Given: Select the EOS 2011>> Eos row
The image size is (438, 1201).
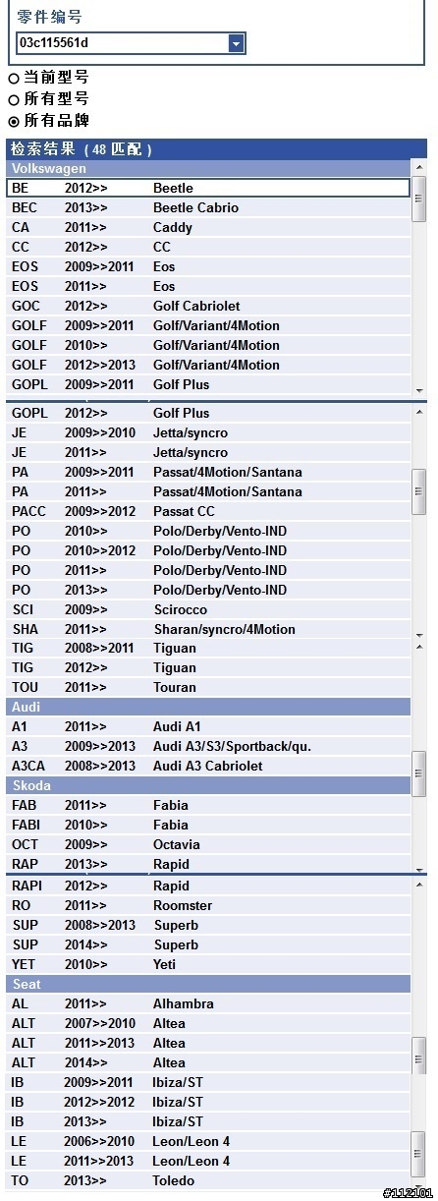Looking at the screenshot, I should 208,286.
